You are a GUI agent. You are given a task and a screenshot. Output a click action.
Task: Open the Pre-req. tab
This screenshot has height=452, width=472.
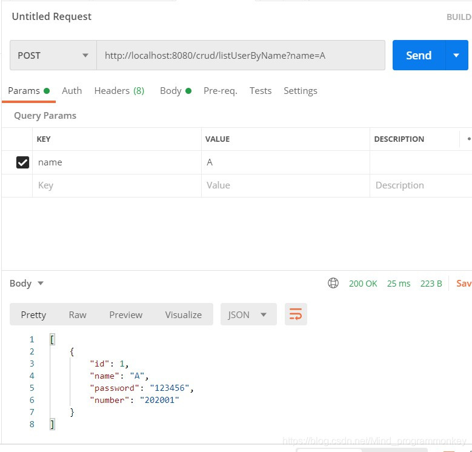[x=221, y=90]
